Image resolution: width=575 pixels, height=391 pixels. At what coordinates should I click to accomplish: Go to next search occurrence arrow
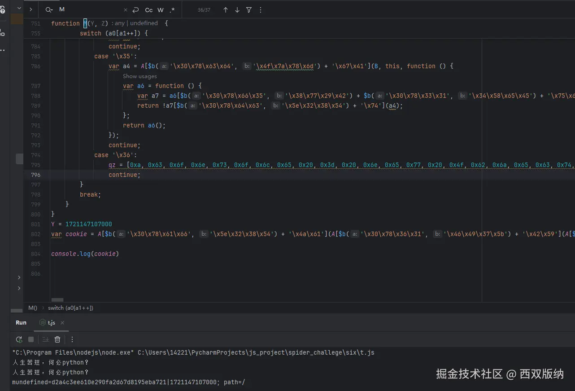[x=237, y=10]
